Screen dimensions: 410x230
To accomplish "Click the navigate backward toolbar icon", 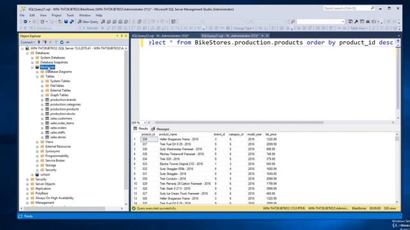I will tap(25, 22).
